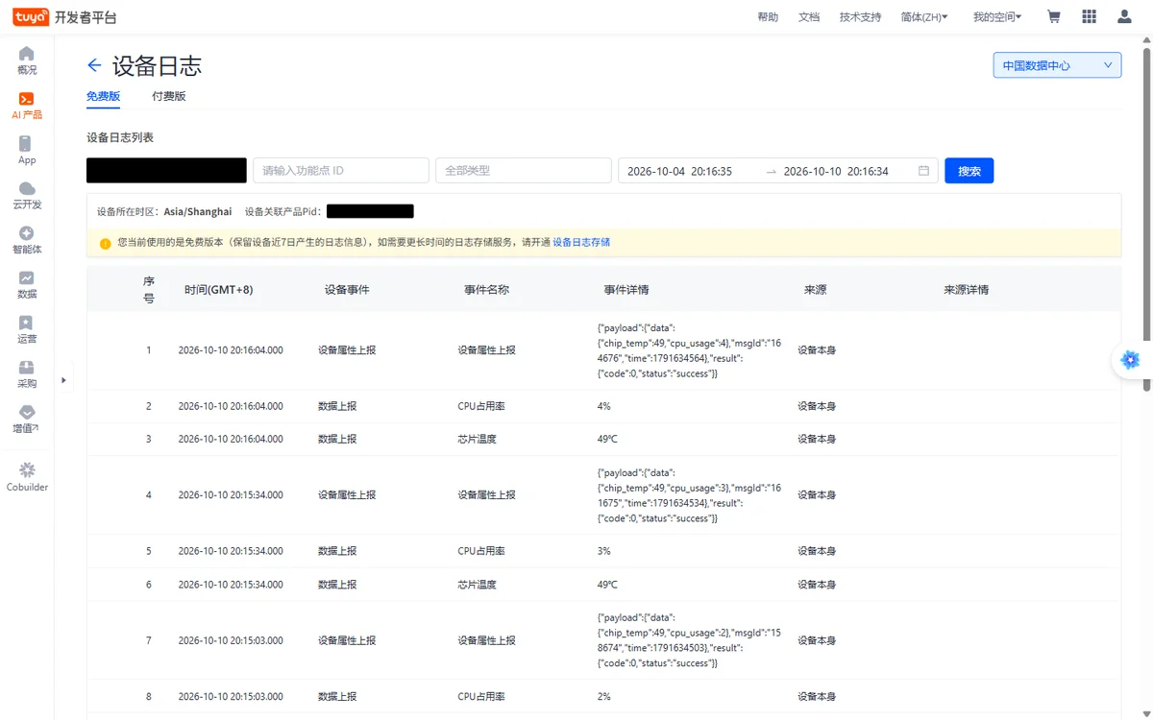Open the apps grid menu icon
The width and height of the screenshot is (1153, 720).
(1089, 16)
